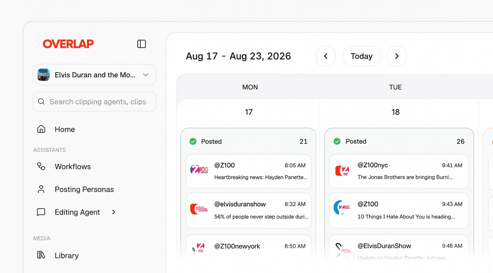Open the @Z100 8:05 AM post

(x=248, y=171)
